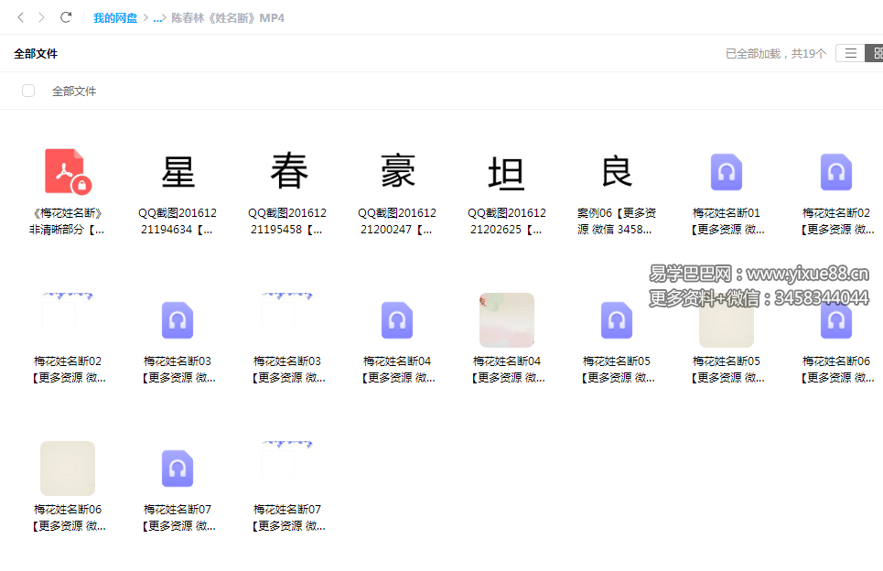883x571 pixels.
Task: Expand the collapsed breadcrumb ellipsis
Action: point(156,16)
